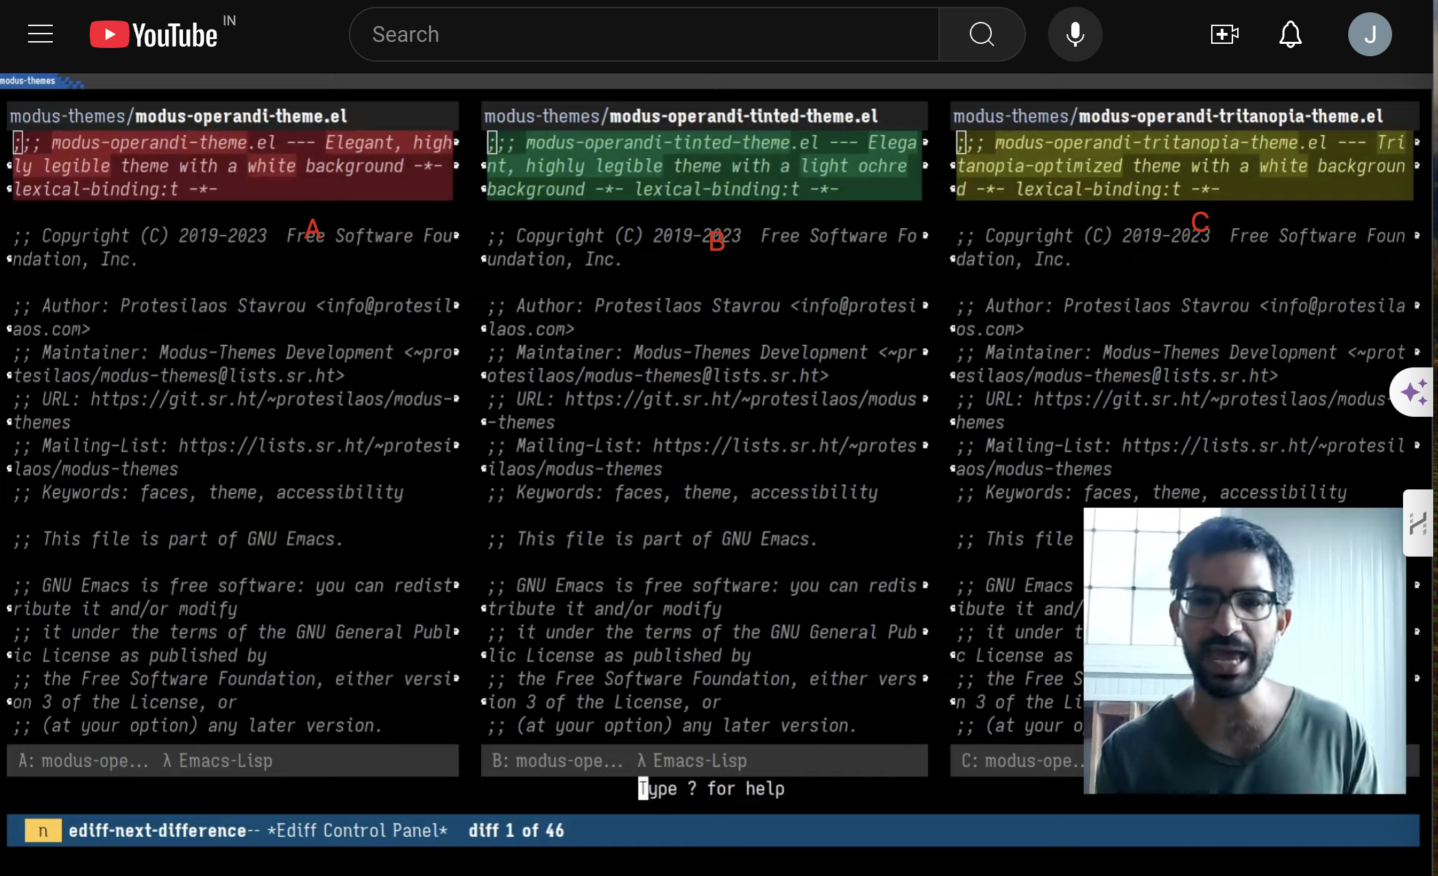Click the modus-operandi-tritanopia-theme.el buffer header

(1184, 116)
